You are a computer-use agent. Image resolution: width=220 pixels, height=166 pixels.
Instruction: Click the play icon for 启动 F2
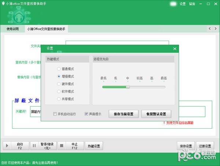(7, 146)
